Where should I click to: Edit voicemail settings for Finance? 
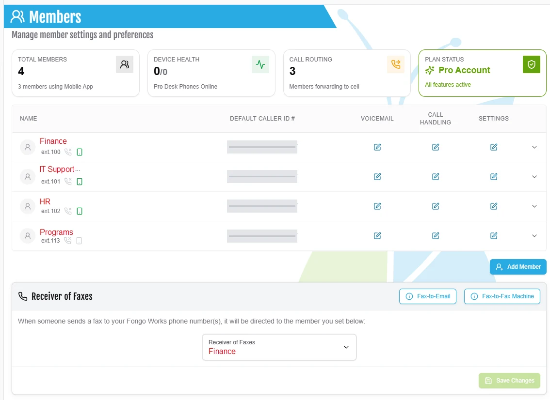(x=377, y=147)
